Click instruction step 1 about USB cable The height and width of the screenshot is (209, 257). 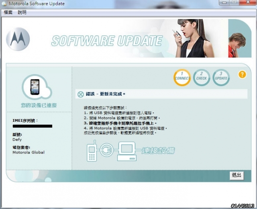[119, 113]
